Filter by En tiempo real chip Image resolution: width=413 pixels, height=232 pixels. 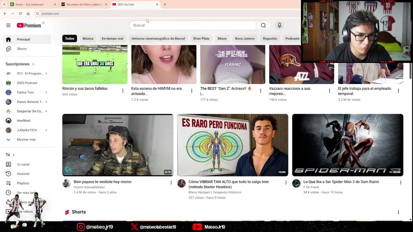click(x=112, y=39)
